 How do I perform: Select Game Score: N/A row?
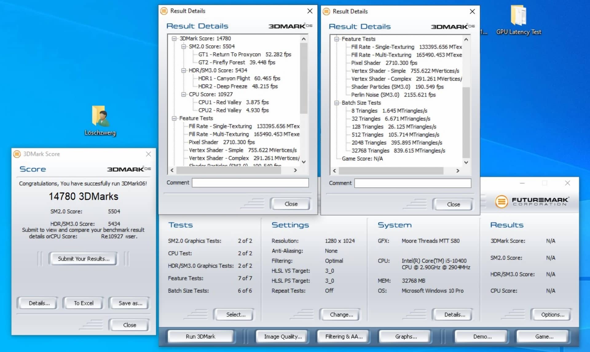(362, 159)
